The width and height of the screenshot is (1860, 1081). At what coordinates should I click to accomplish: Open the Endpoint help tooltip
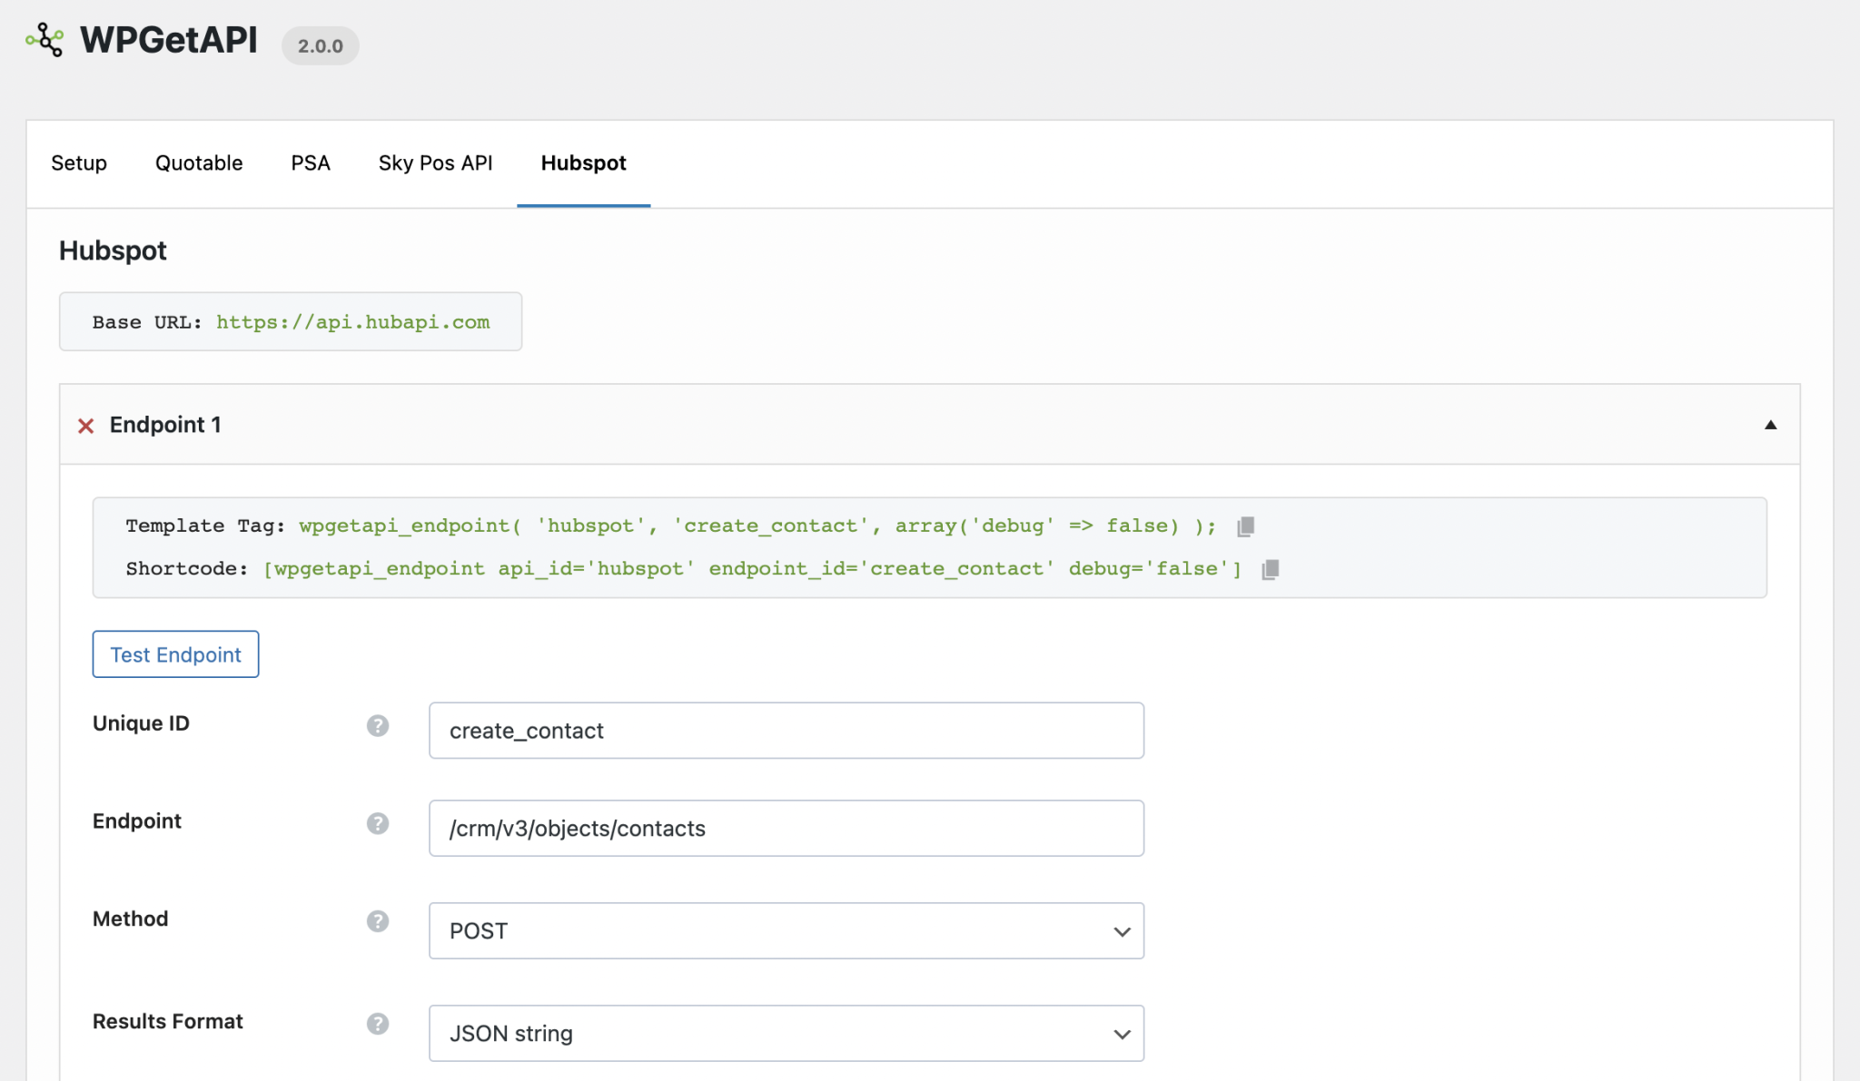point(378,824)
